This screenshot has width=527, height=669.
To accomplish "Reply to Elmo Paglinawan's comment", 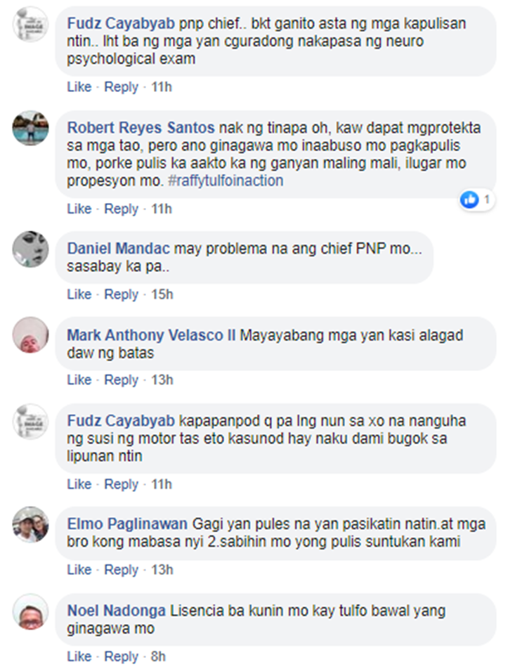I will click(121, 569).
